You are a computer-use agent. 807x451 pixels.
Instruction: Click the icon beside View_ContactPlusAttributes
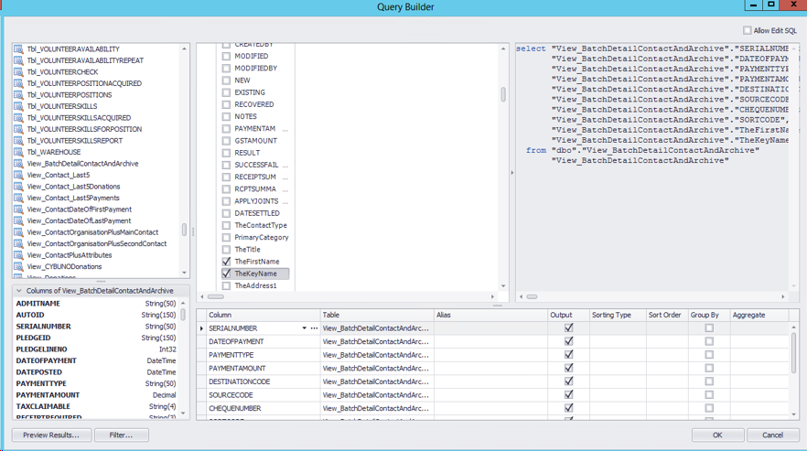(18, 255)
